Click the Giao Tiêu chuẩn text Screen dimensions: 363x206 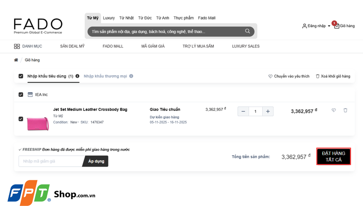[165, 110]
